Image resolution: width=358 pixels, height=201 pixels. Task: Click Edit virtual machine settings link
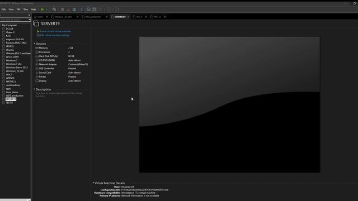click(x=55, y=35)
